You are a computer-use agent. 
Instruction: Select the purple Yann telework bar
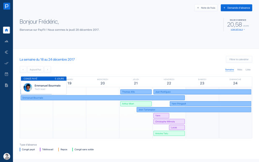coord(161,116)
